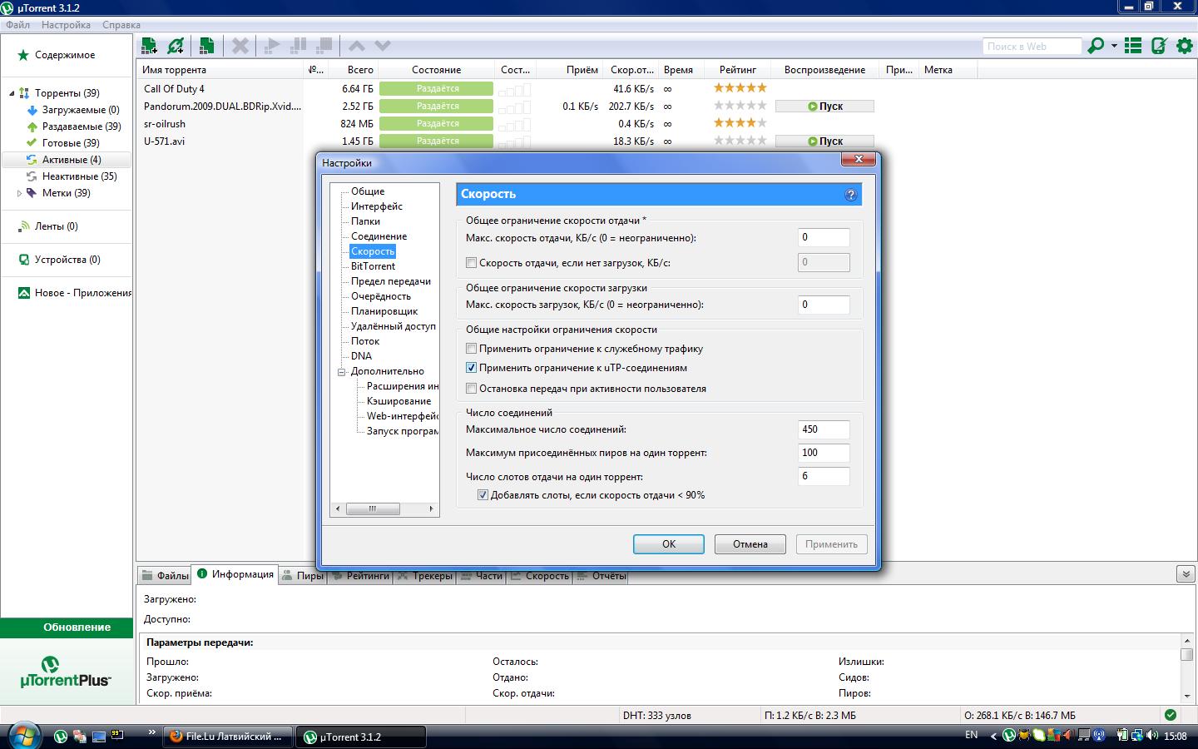Viewport: 1198px width, 749px height.
Task: Collapse the Дополнительно settings node
Action: coord(341,372)
